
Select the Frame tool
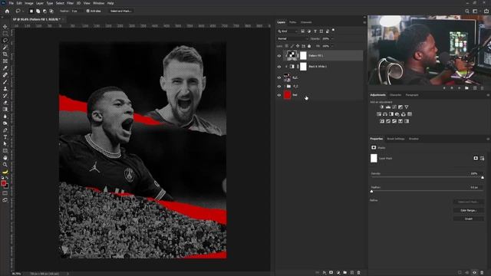pyautogui.click(x=5, y=61)
